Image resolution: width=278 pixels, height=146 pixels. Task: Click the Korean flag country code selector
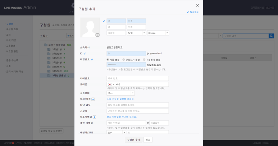point(111,85)
